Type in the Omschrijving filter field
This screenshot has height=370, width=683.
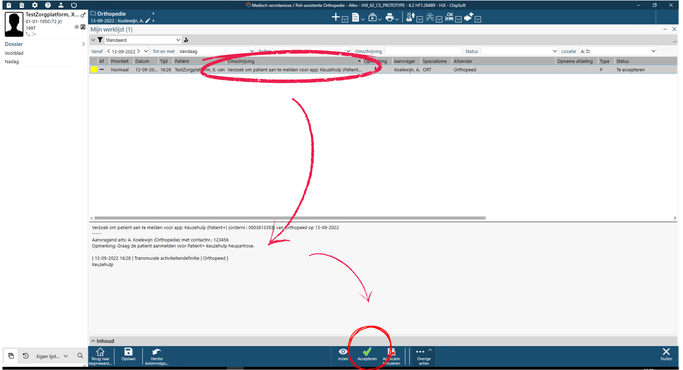[x=423, y=51]
